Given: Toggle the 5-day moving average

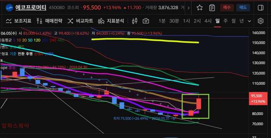Looking at the screenshot, I should coord(14,40).
